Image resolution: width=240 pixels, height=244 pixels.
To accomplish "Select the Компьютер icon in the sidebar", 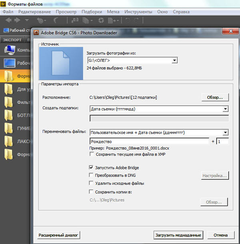I will click(10, 50).
